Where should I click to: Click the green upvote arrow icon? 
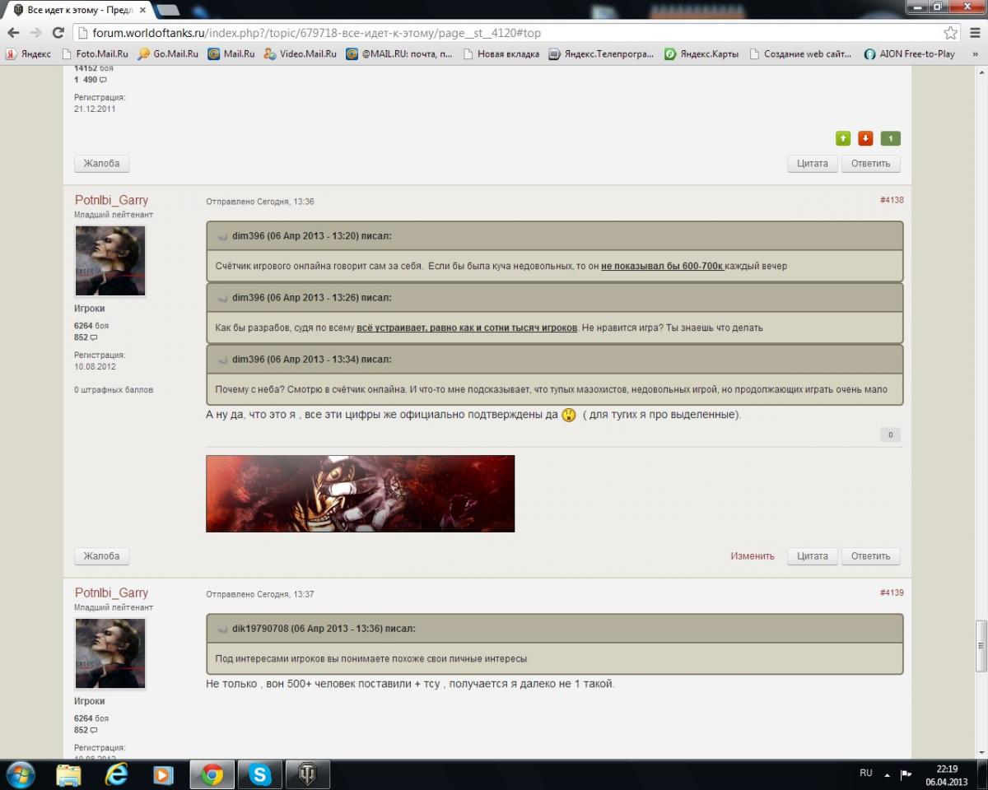(x=843, y=138)
